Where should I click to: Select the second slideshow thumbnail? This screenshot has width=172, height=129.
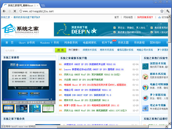[x=22, y=108]
